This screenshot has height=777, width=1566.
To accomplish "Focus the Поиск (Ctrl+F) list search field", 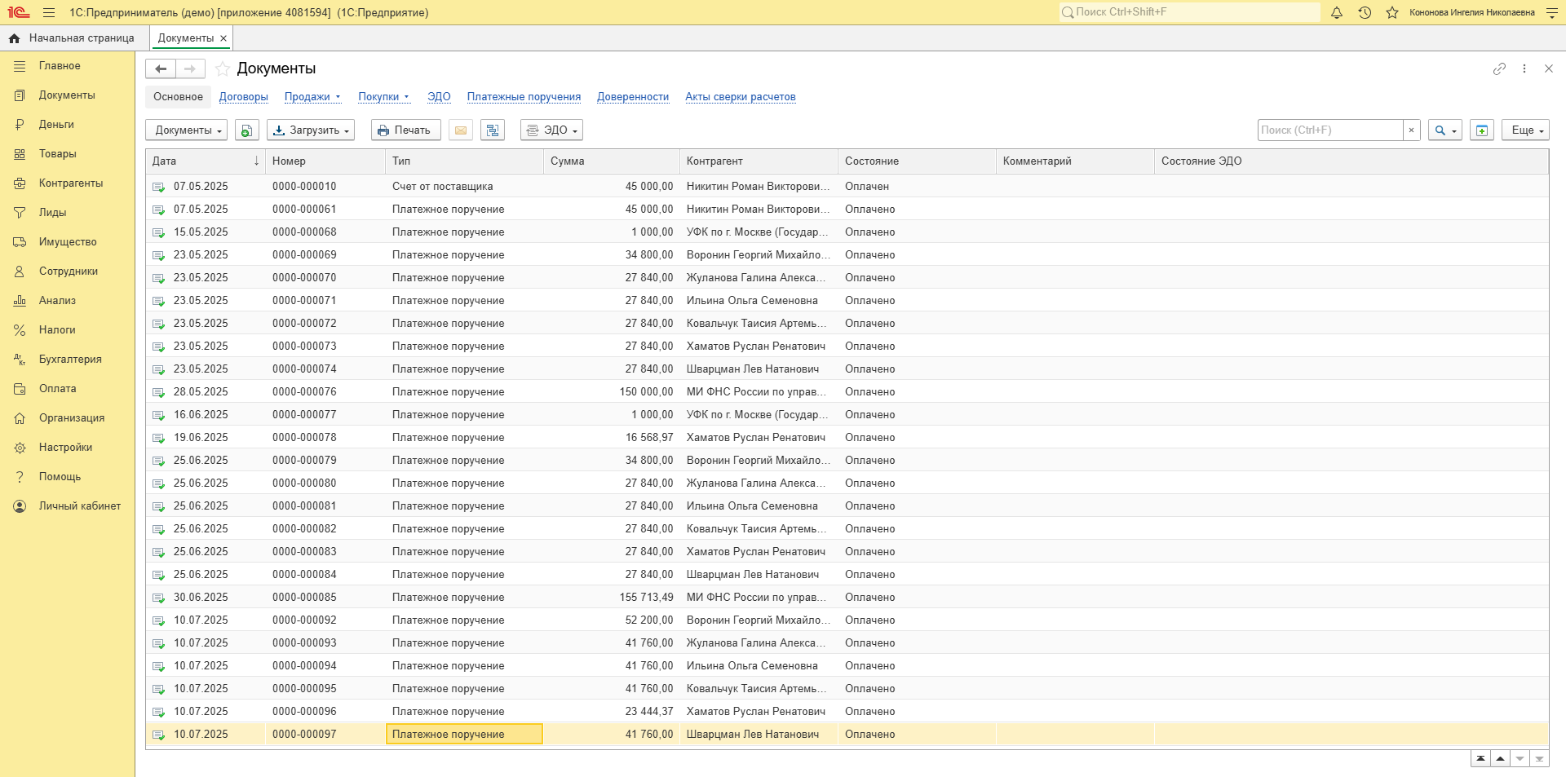I will click(1330, 130).
